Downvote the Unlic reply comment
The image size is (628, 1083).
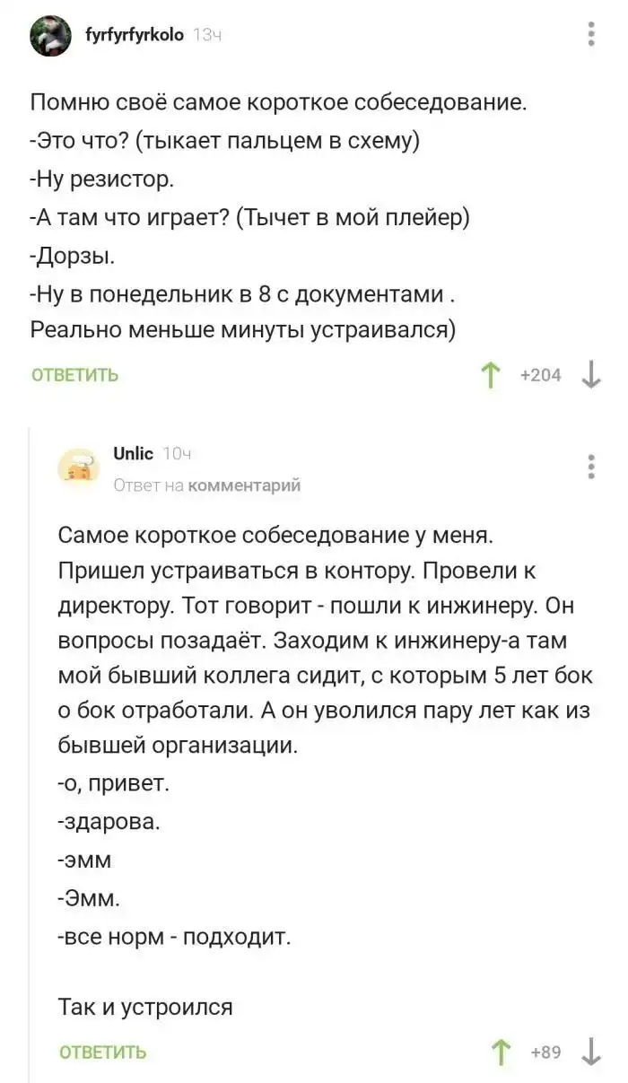(x=591, y=1052)
